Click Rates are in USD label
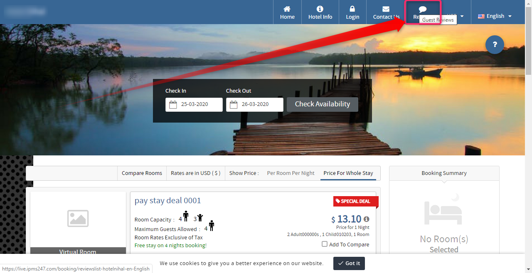Screen dimensions: 532x273 (x=196, y=173)
